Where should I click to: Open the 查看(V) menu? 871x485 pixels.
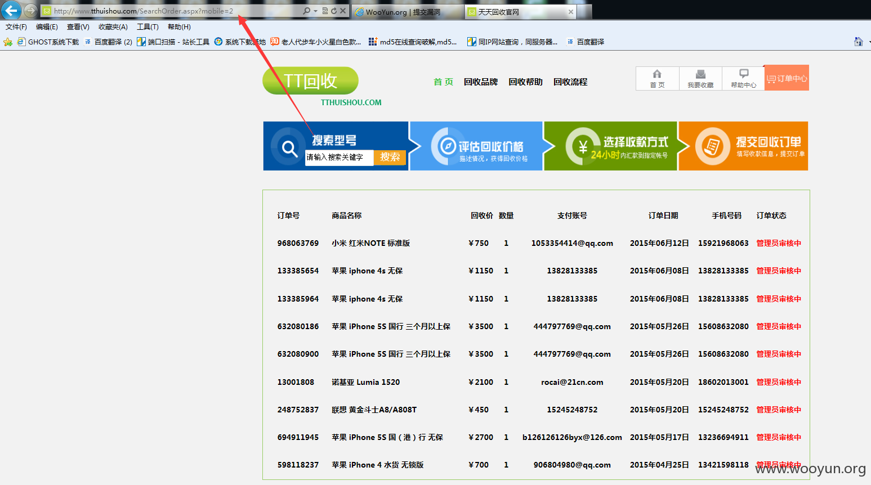point(78,27)
